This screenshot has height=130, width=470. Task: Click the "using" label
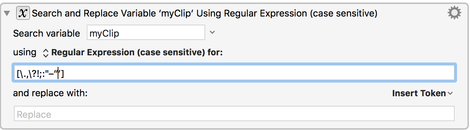tap(25, 53)
